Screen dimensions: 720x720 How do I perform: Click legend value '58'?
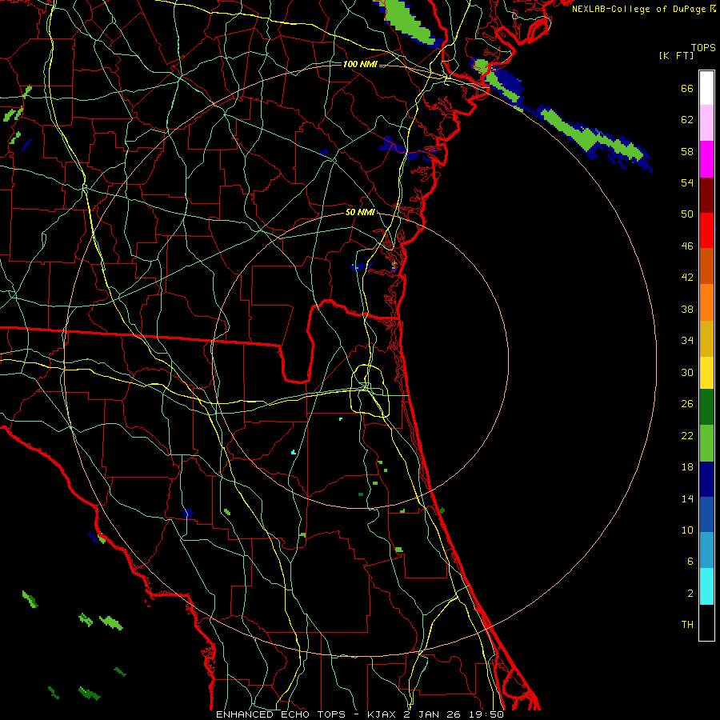687,151
